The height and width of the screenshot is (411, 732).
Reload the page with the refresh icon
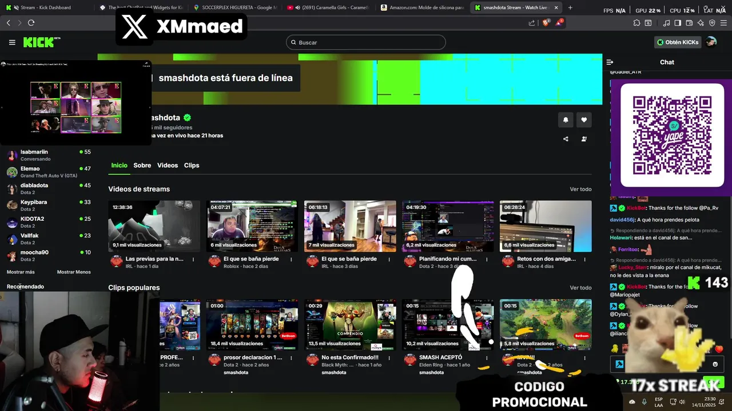[31, 23]
